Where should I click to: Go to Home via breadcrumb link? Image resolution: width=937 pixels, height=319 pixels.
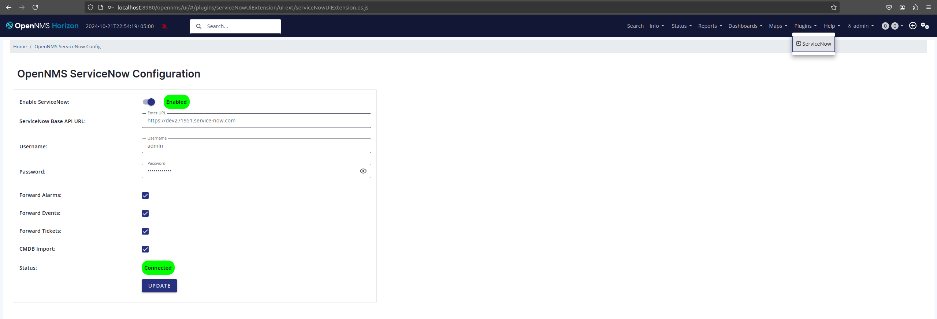pos(20,46)
